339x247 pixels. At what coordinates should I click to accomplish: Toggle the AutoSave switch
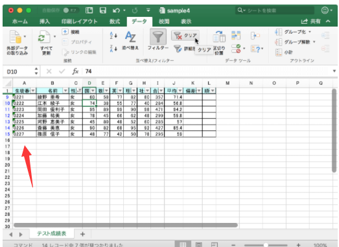click(x=71, y=10)
